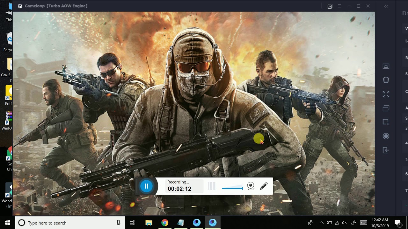This screenshot has height=229, width=408.
Task: Open the Windows Start menu
Action: point(8,223)
